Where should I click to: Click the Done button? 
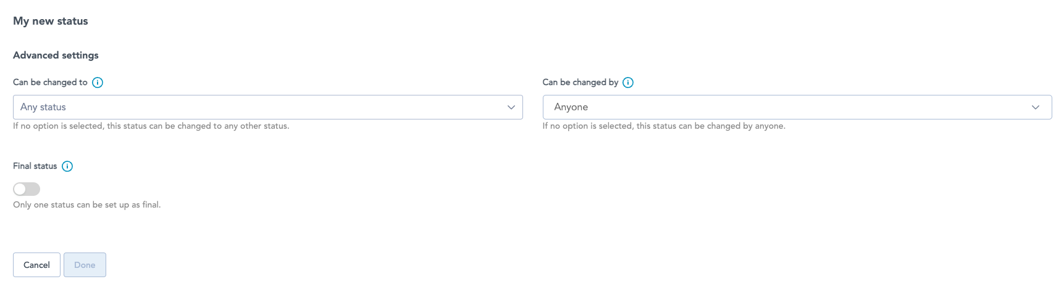tap(85, 265)
